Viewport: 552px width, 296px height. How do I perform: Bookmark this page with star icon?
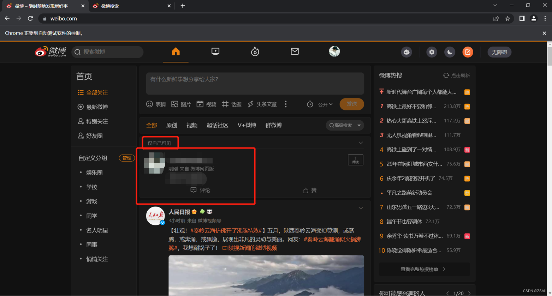click(508, 18)
